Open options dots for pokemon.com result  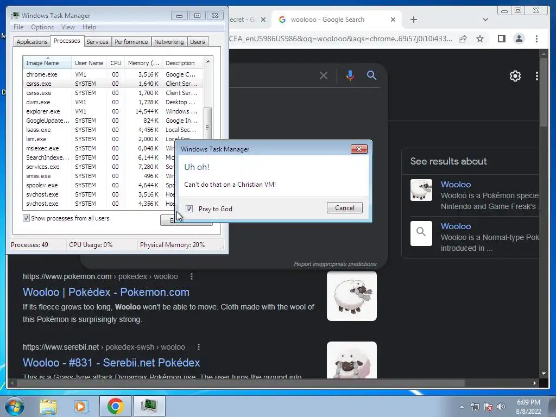point(192,276)
